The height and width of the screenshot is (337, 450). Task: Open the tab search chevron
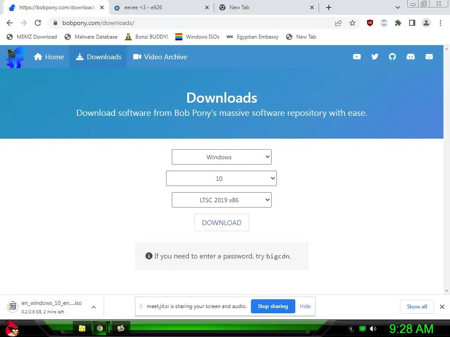pos(397,7)
